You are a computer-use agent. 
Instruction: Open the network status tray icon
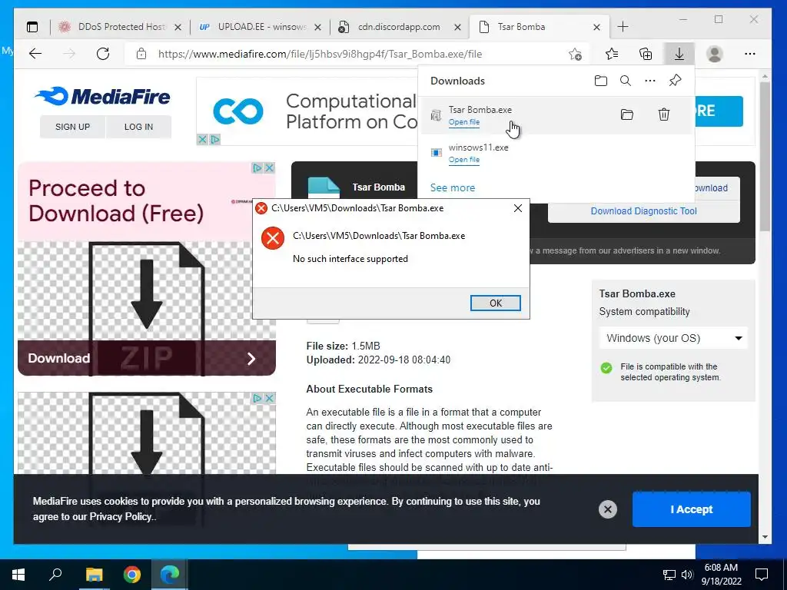click(x=669, y=575)
